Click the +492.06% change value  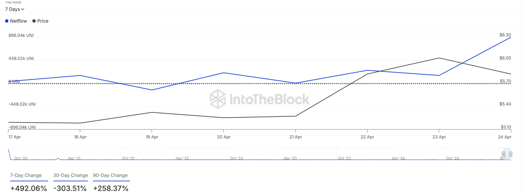point(28,189)
